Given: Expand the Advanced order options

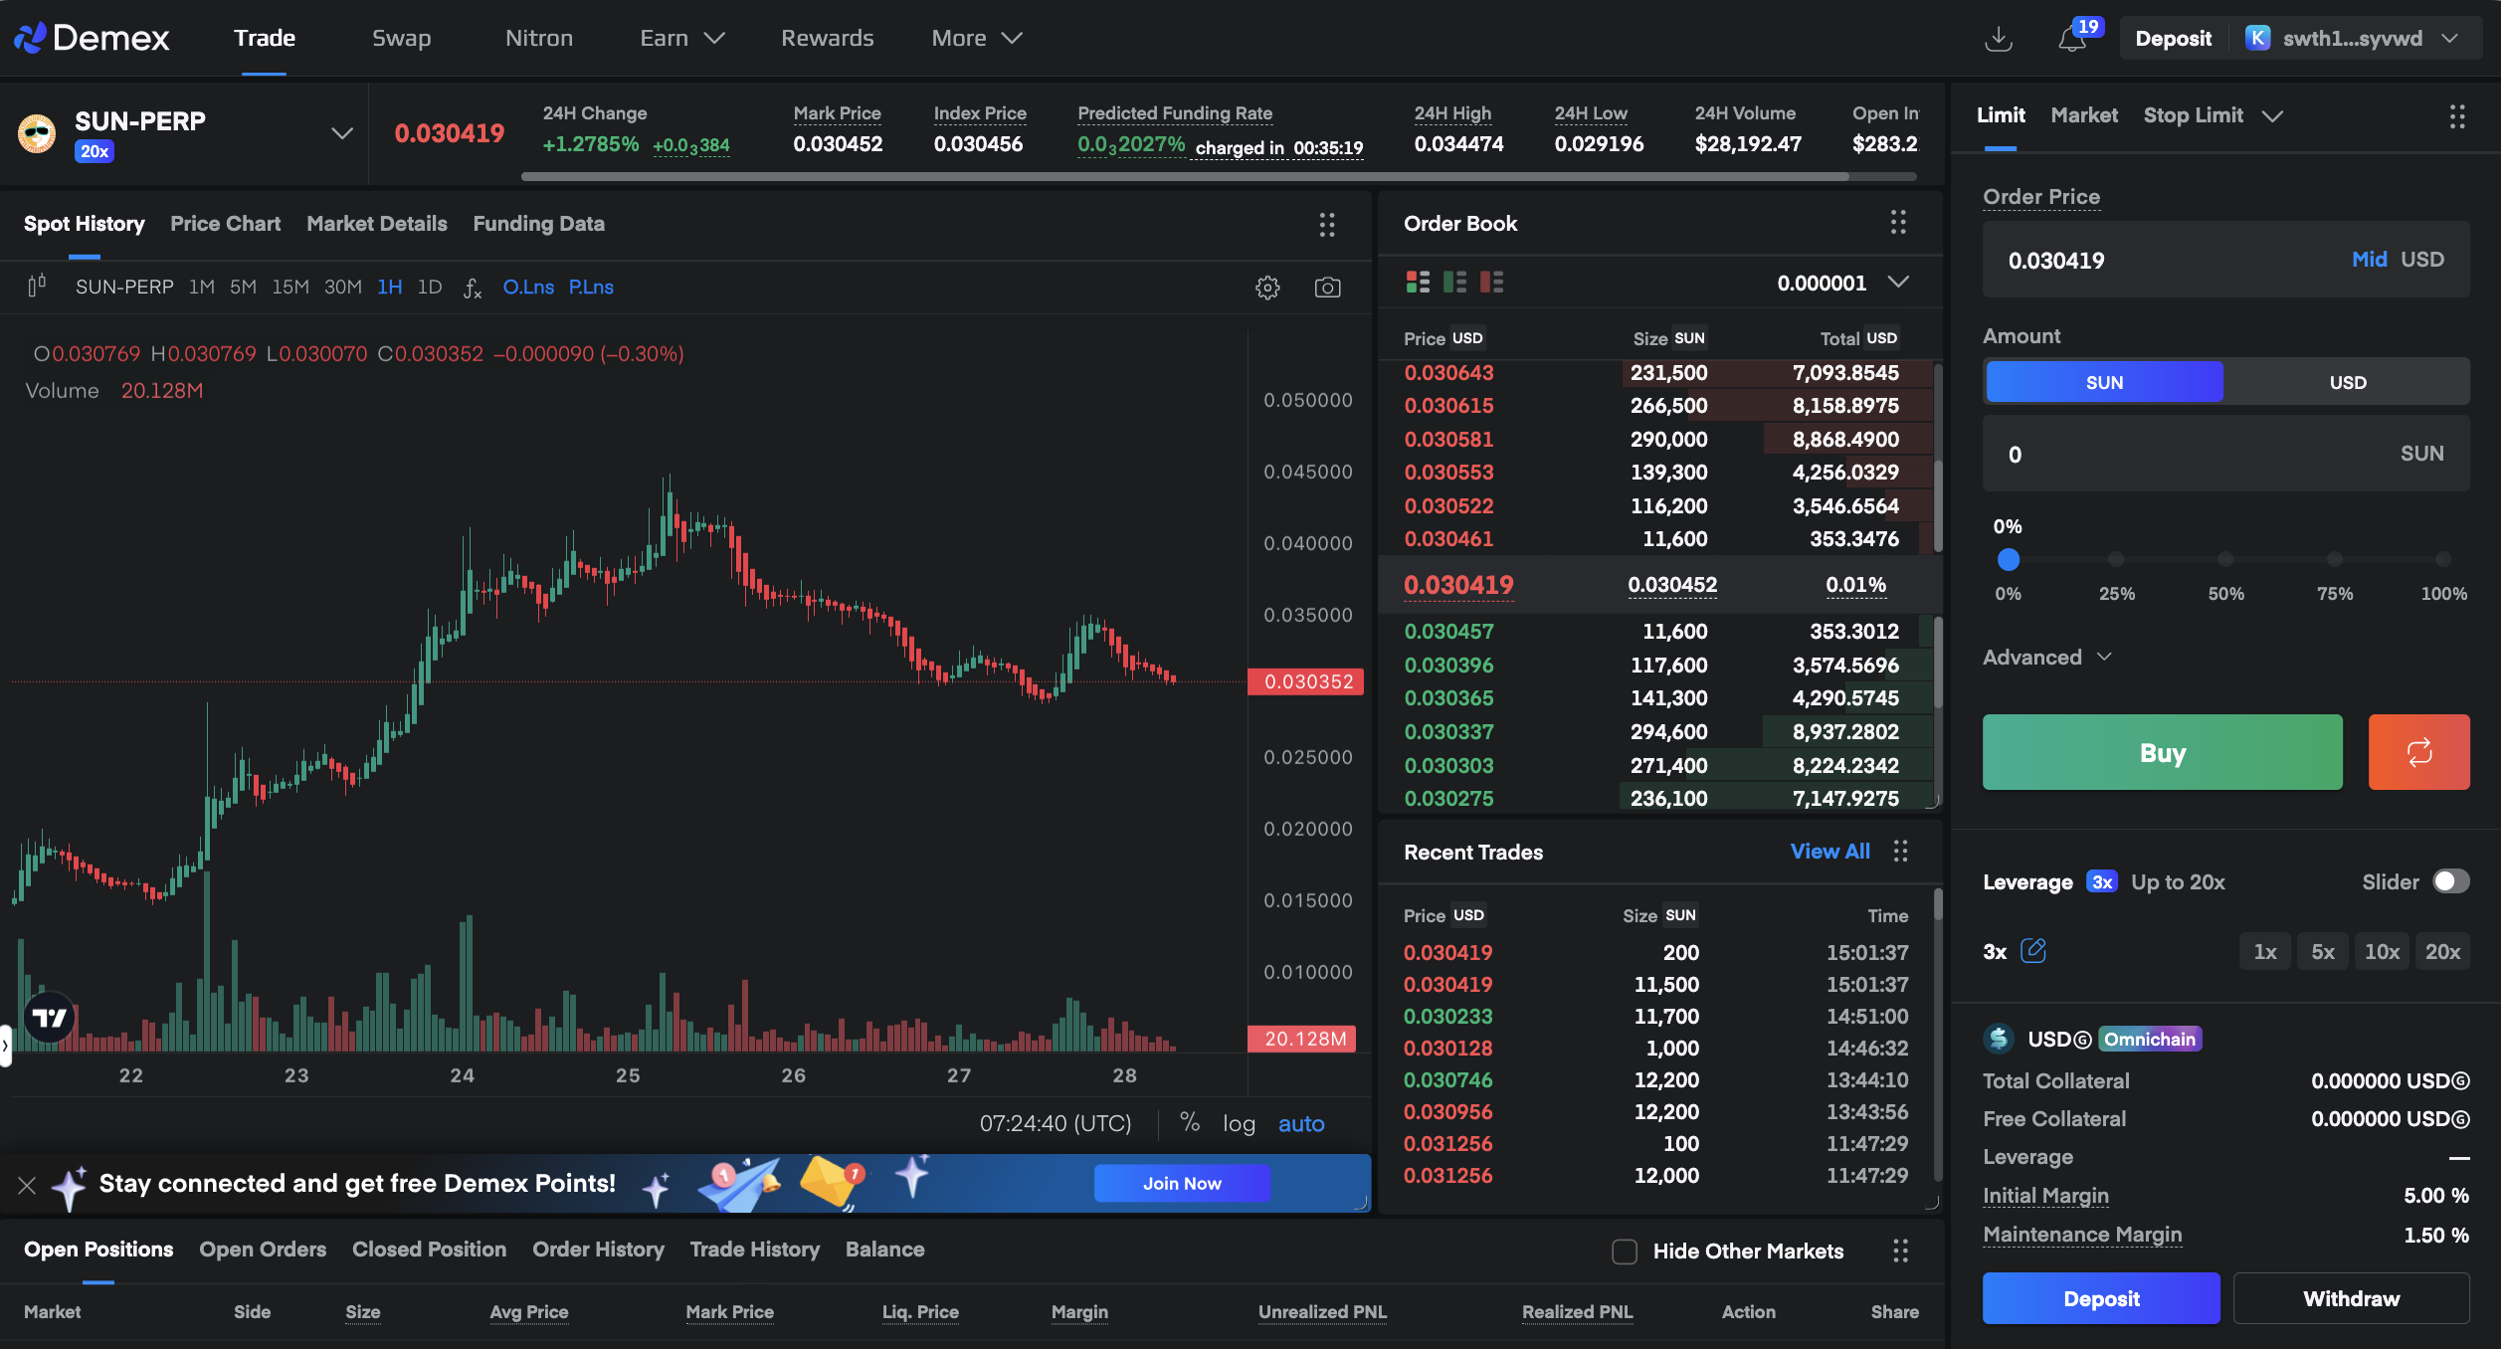Looking at the screenshot, I should click(x=2046, y=657).
